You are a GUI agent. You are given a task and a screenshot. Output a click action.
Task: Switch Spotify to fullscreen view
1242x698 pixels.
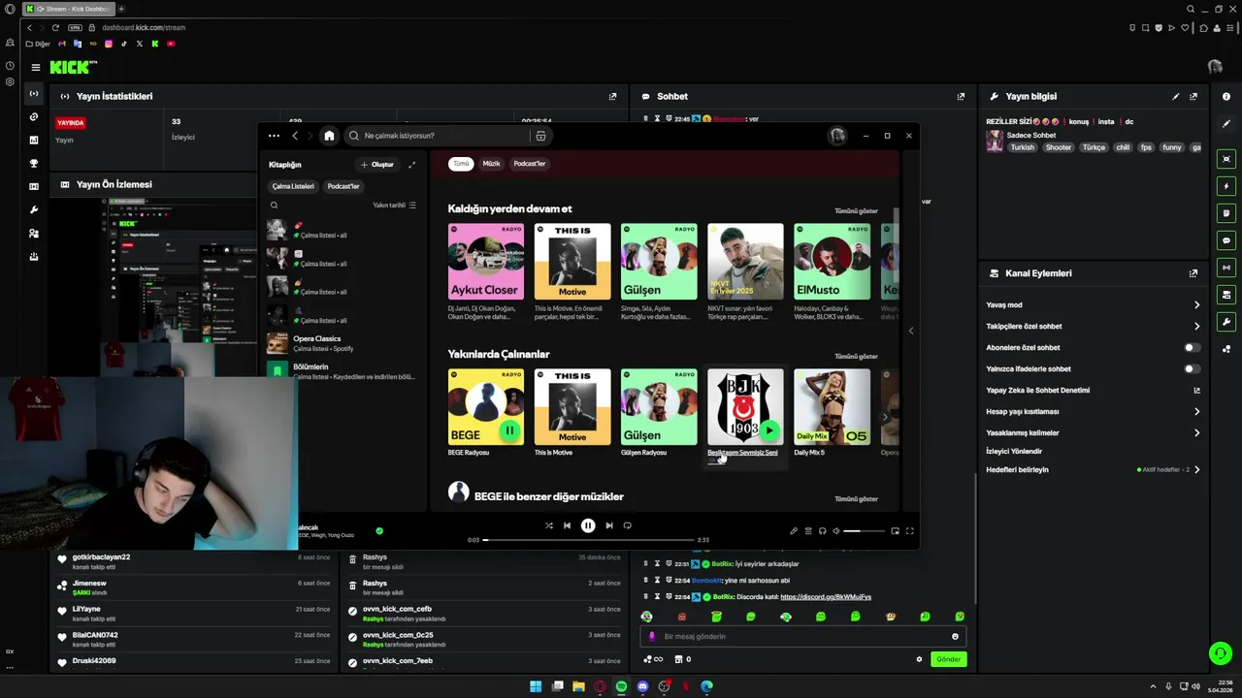click(x=909, y=531)
